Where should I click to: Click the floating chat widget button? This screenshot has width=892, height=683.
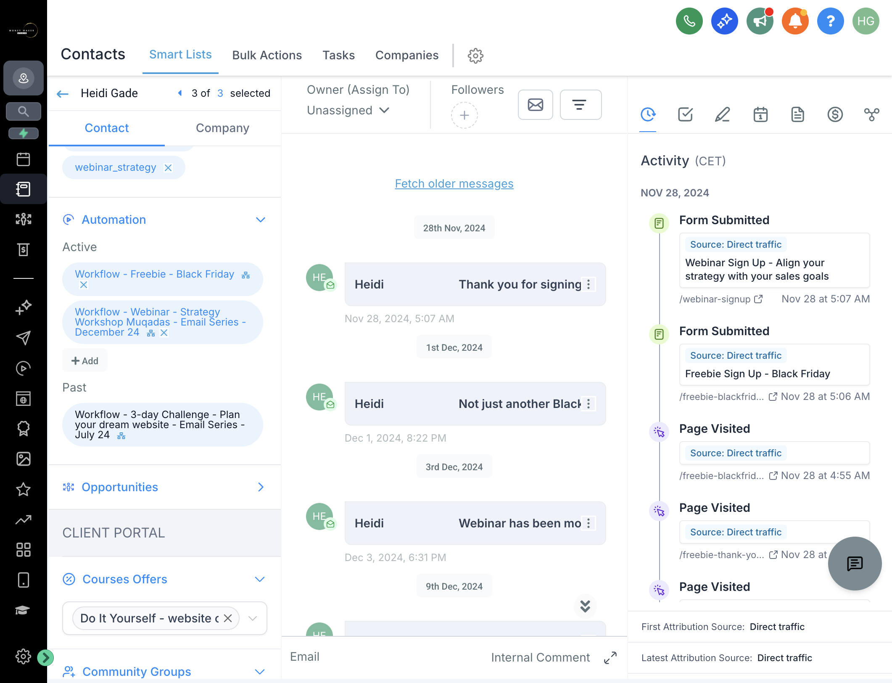coord(855,563)
